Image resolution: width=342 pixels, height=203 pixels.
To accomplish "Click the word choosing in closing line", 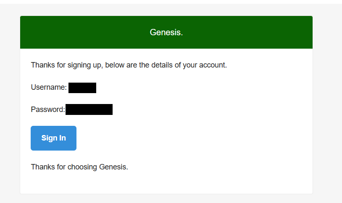I will click(x=83, y=167).
